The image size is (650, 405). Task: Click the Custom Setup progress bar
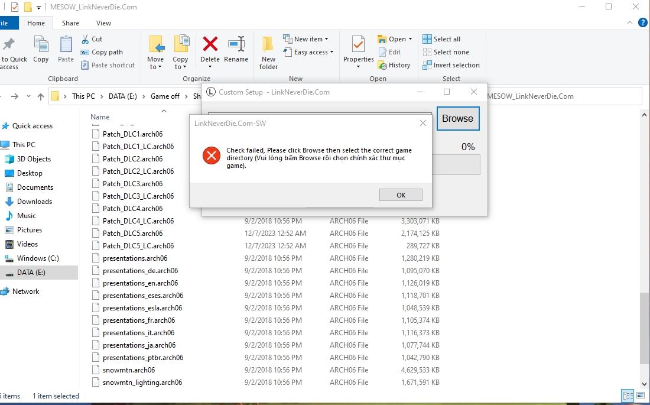click(456, 165)
